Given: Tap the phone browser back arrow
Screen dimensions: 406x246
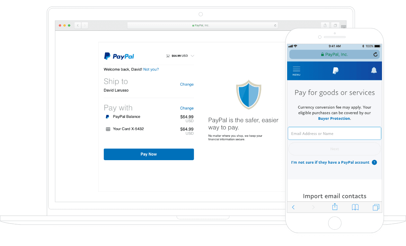Looking at the screenshot, I should pyautogui.click(x=293, y=207).
